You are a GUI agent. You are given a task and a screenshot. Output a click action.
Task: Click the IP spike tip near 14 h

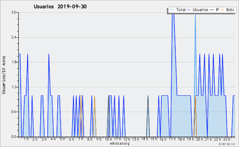(x=148, y=96)
